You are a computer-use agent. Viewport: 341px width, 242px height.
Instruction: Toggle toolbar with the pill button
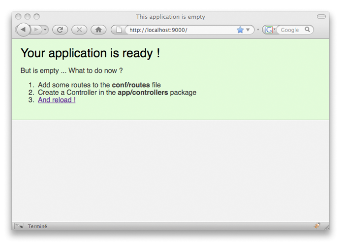click(x=321, y=17)
